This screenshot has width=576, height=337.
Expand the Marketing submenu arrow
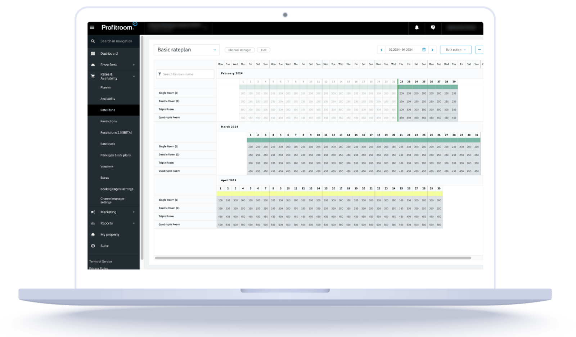pos(134,212)
